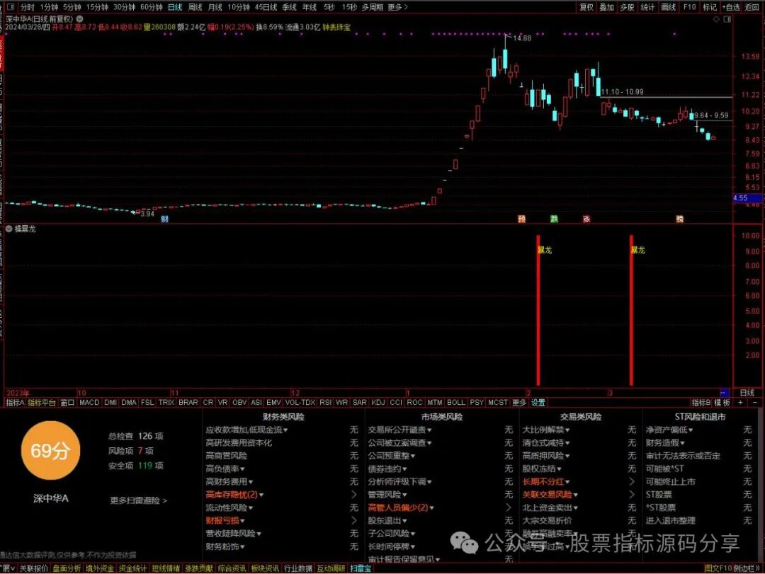765x574 pixels.
Task: Click the green 跌 marker below the candlesticks
Action: tap(554, 219)
